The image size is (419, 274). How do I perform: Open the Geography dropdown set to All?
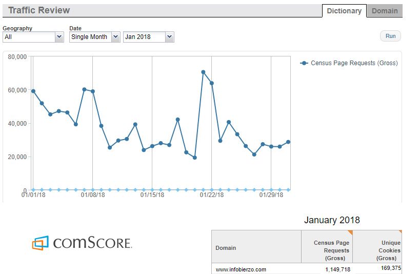pyautogui.click(x=33, y=37)
